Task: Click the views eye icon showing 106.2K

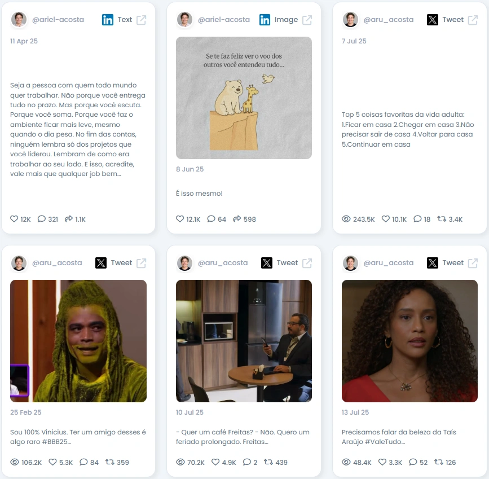Action: pyautogui.click(x=15, y=462)
